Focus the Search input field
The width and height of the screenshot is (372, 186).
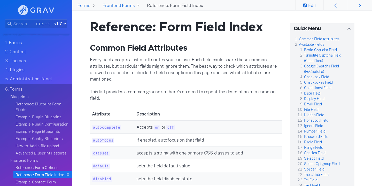pos(23,24)
